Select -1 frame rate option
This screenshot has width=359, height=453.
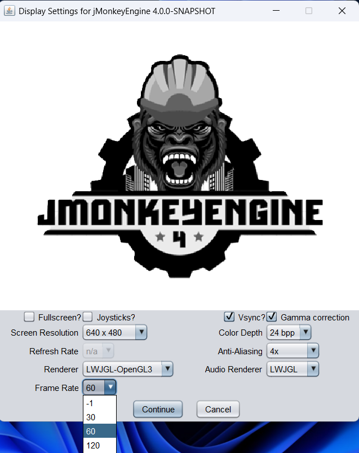tap(100, 403)
